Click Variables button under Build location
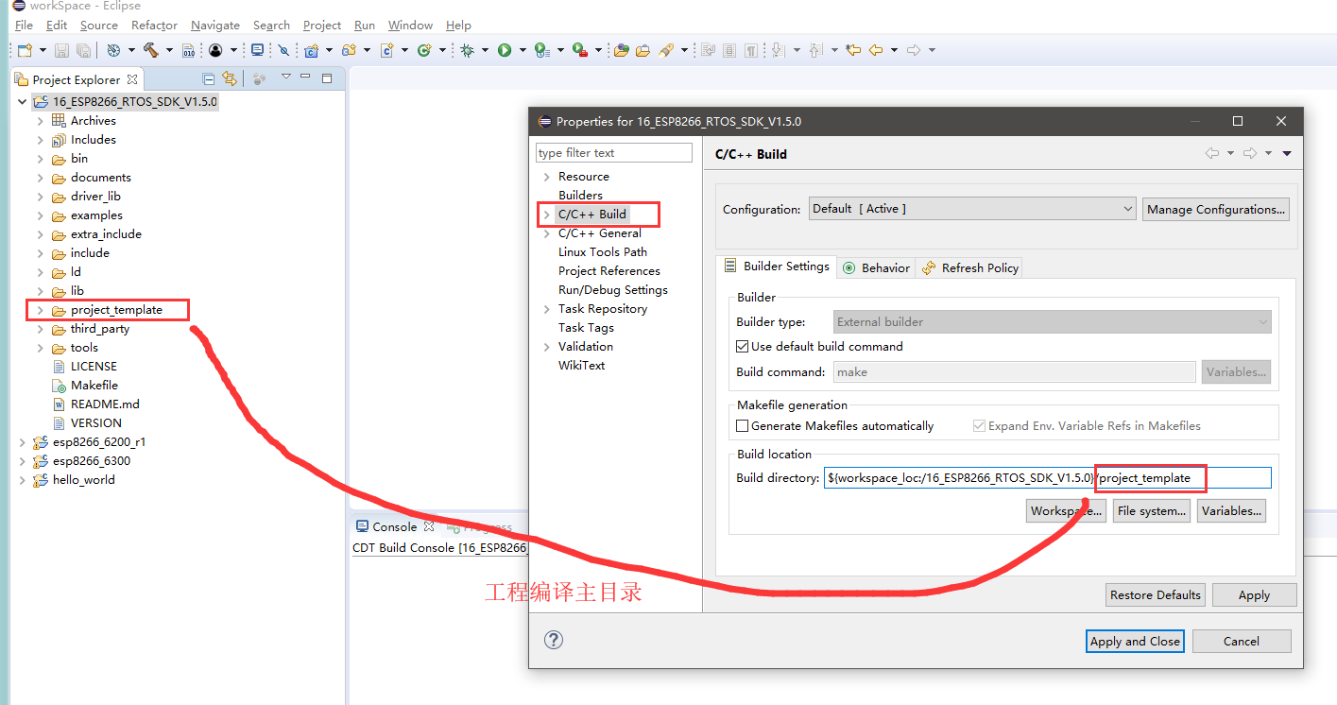 (1231, 511)
